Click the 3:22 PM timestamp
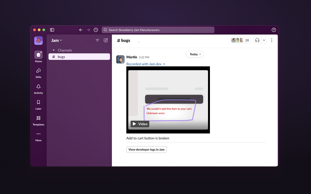Image resolution: width=311 pixels, height=194 pixels. pos(144,57)
